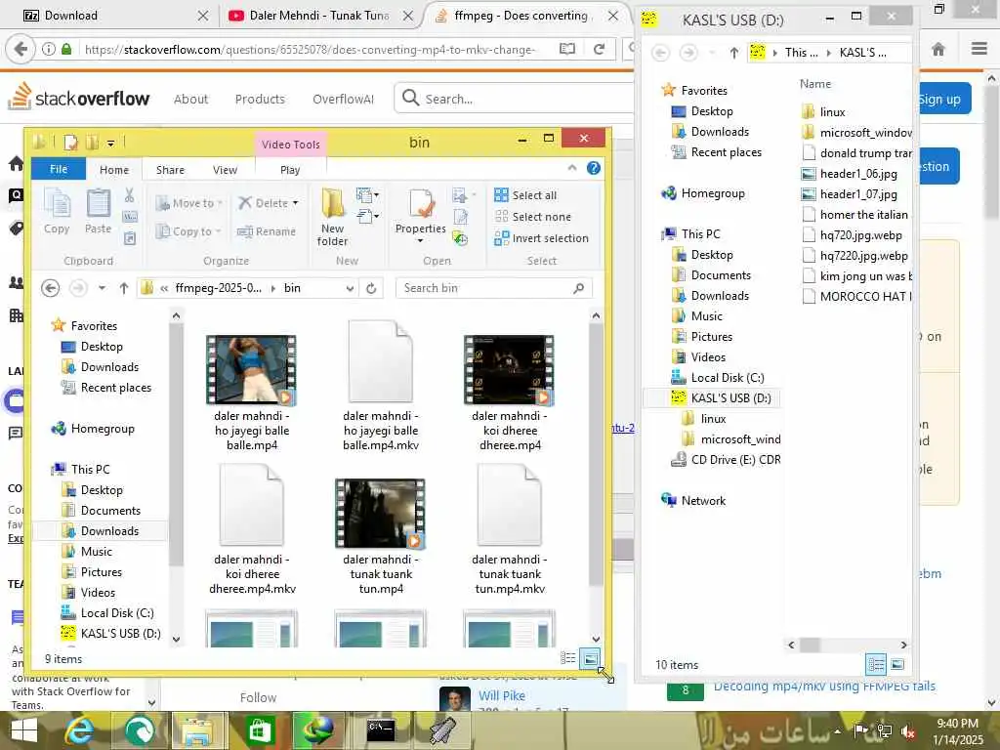The width and height of the screenshot is (1000, 750).
Task: Open Internet Explorer from the taskbar
Action: click(x=80, y=730)
